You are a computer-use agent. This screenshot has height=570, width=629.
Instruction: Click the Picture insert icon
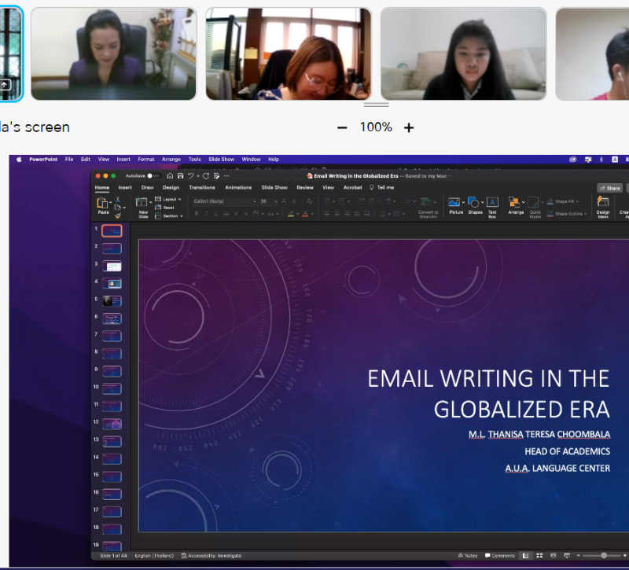click(454, 202)
